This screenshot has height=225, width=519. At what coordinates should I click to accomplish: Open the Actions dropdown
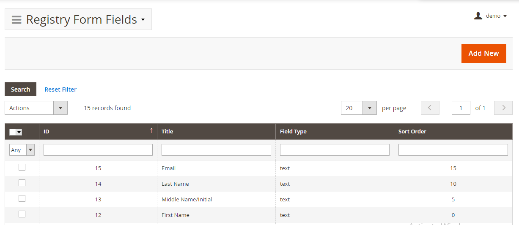(x=36, y=108)
